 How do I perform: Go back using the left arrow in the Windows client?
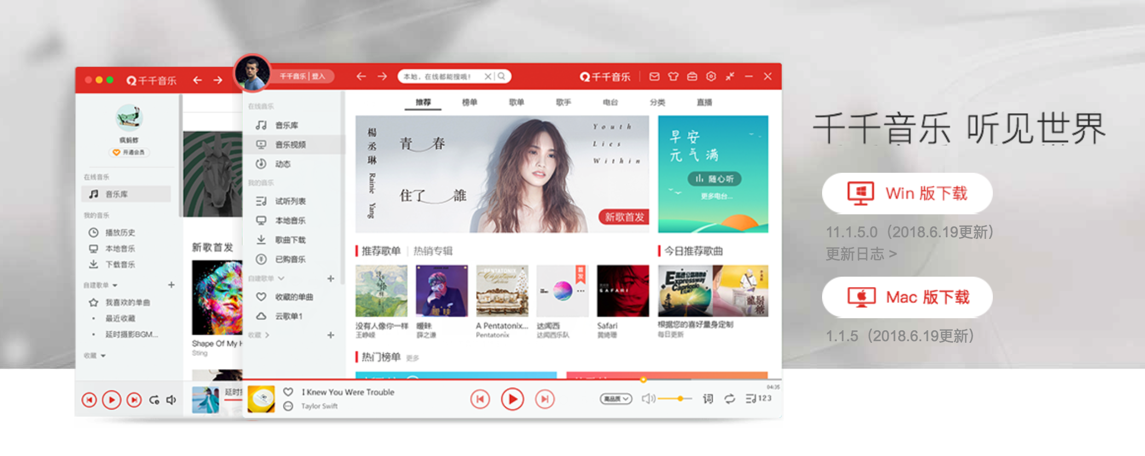click(361, 77)
